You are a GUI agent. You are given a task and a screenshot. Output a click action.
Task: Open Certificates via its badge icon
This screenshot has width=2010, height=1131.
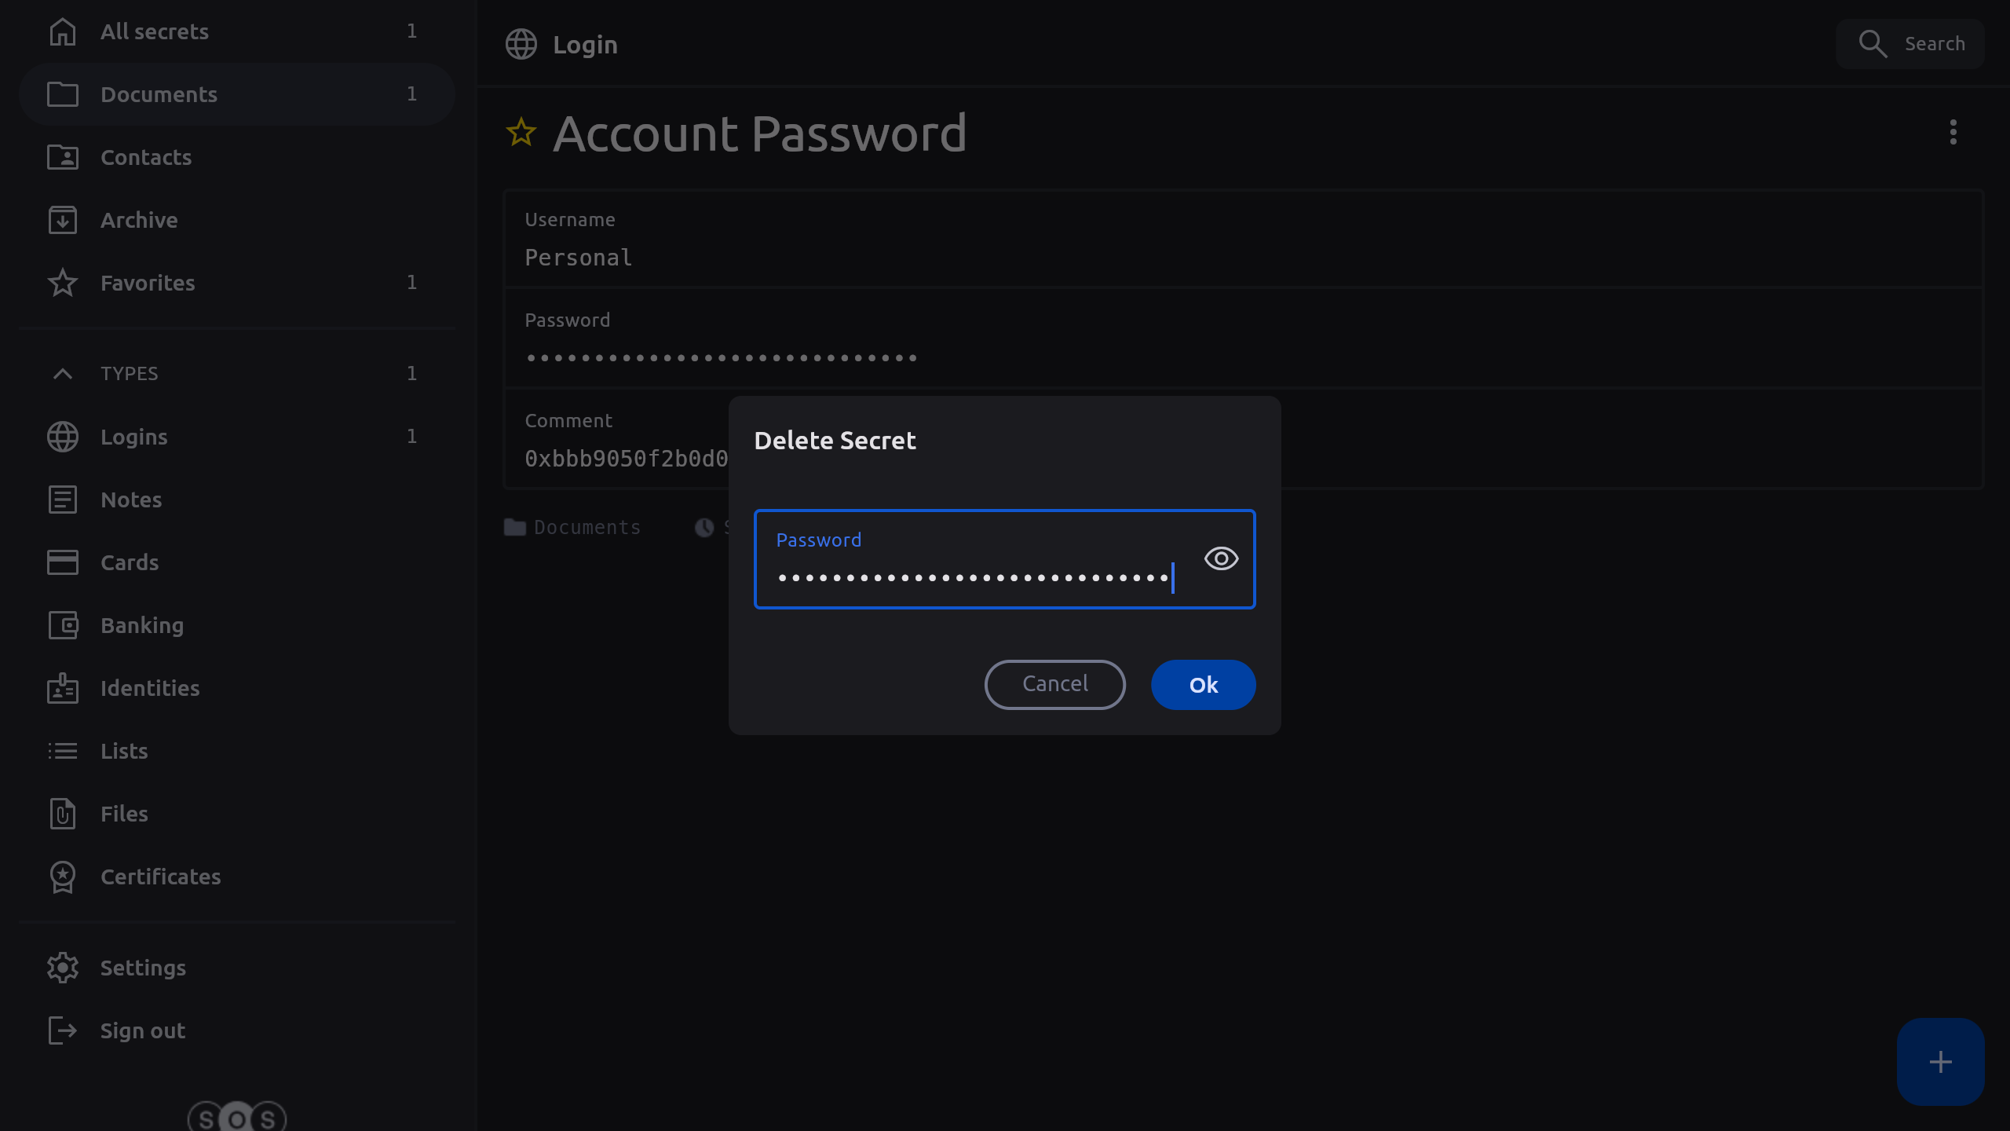[x=63, y=877]
